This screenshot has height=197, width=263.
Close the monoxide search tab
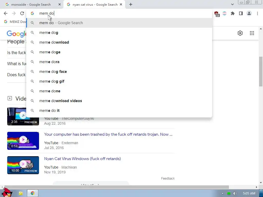click(60, 5)
